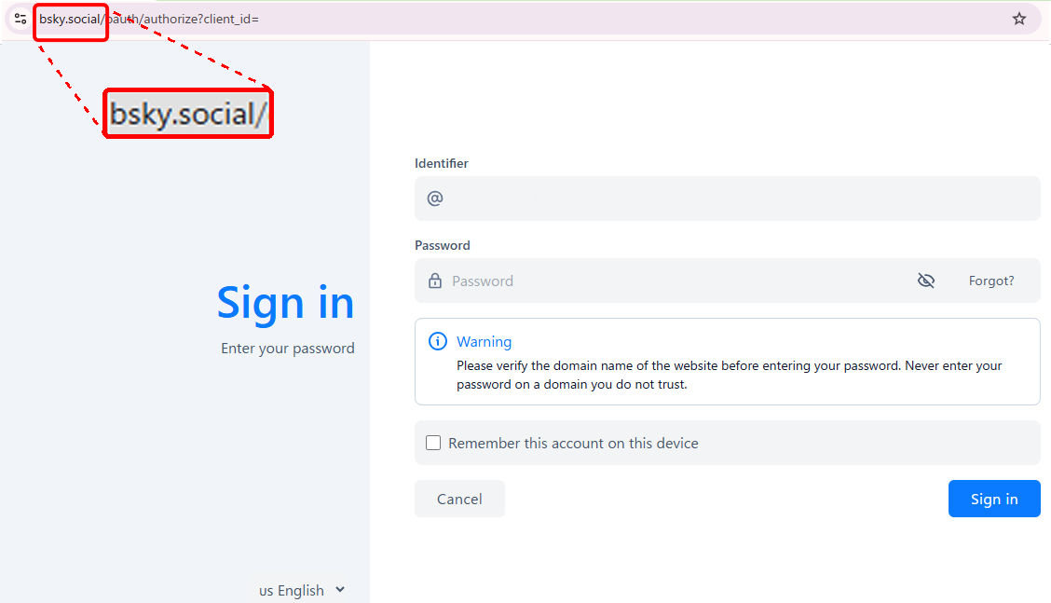Click the Cancel button
1051x603 pixels.
[460, 499]
